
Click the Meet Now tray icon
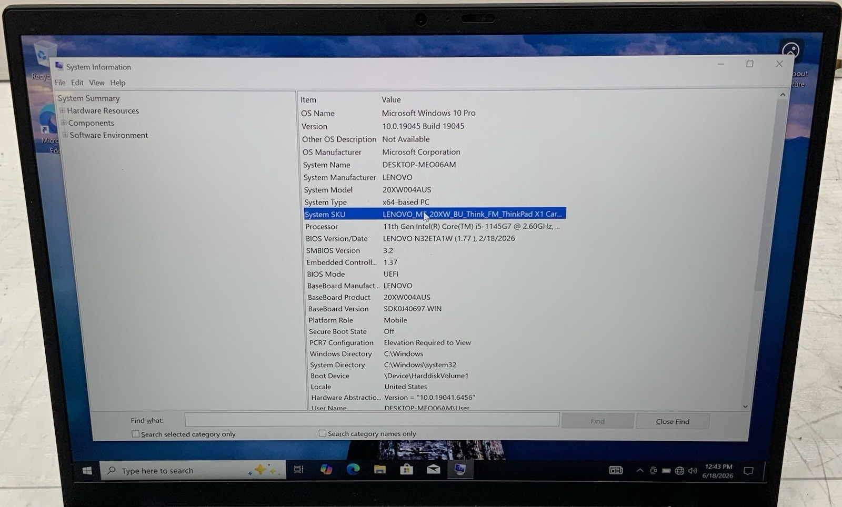[x=653, y=471]
